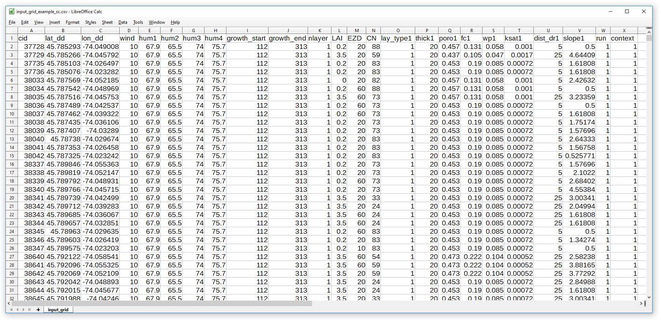Click cell with latitude 45.78963
Screen dimensions: 661x320
[x=63, y=232]
